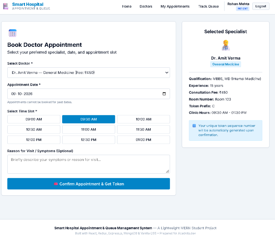This screenshot has width=275, height=237.
Task: Click the PATIENT role badge
Action: 242,9
